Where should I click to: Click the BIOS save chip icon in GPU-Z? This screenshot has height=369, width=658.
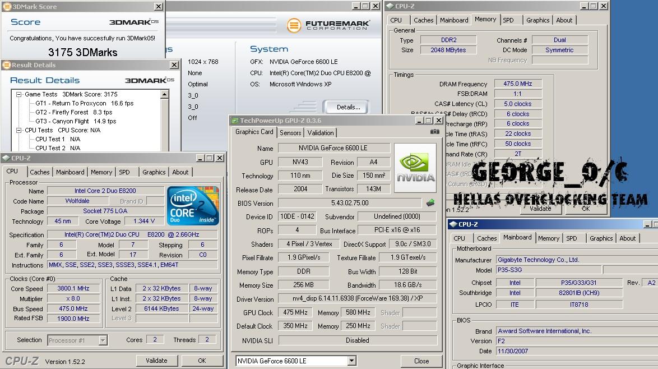point(430,203)
